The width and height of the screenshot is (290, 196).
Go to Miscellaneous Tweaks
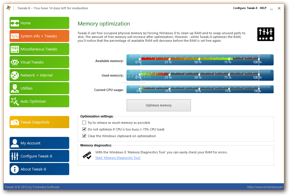39,49
